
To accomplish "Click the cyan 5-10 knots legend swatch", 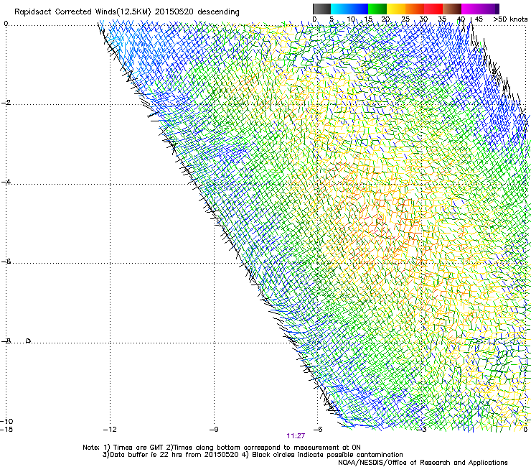I will point(340,9).
